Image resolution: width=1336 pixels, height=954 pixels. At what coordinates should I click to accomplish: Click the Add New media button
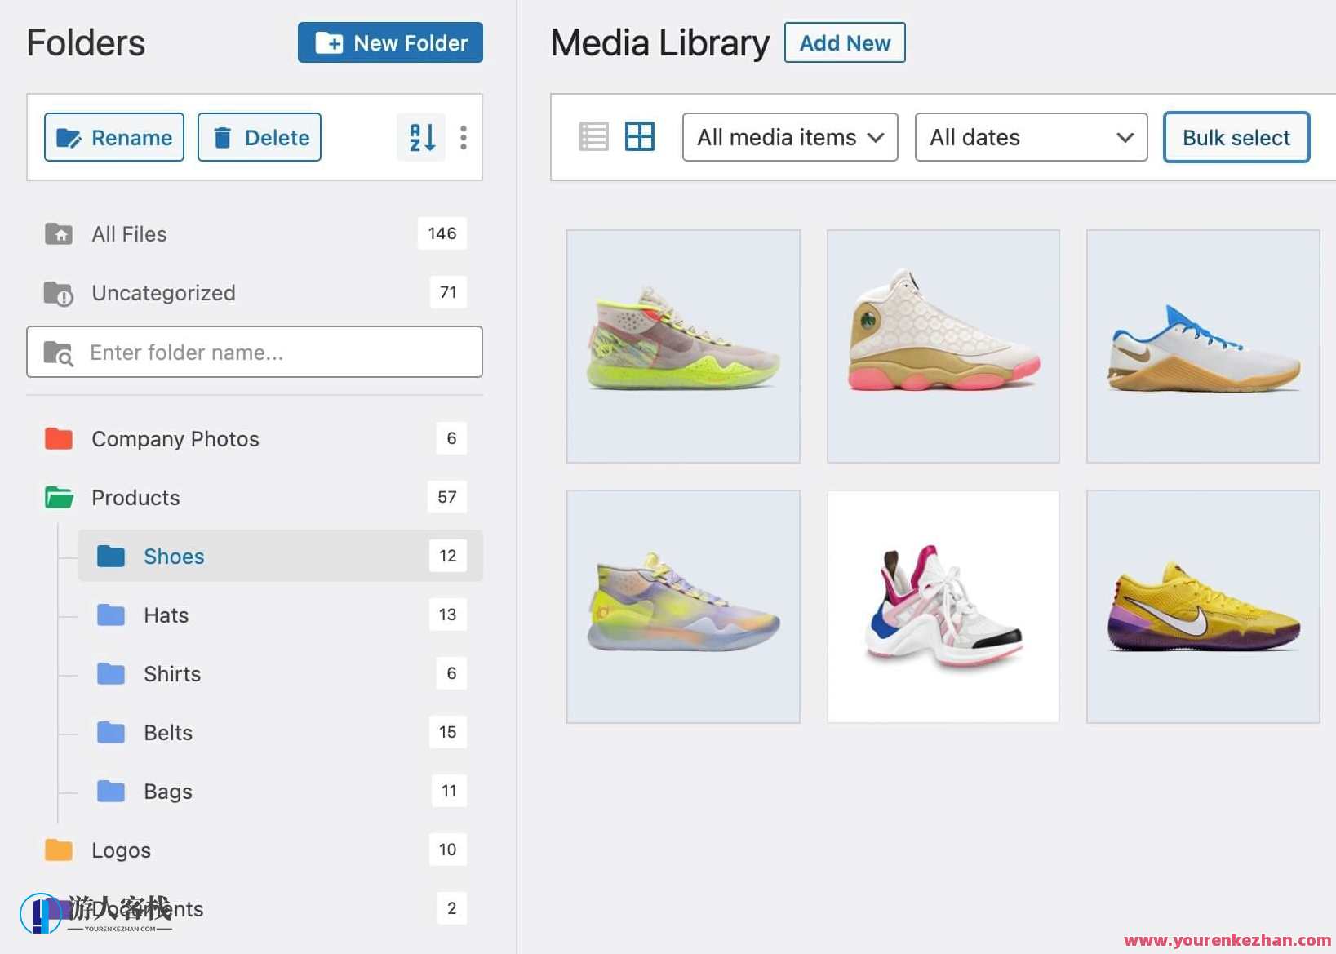(x=845, y=42)
